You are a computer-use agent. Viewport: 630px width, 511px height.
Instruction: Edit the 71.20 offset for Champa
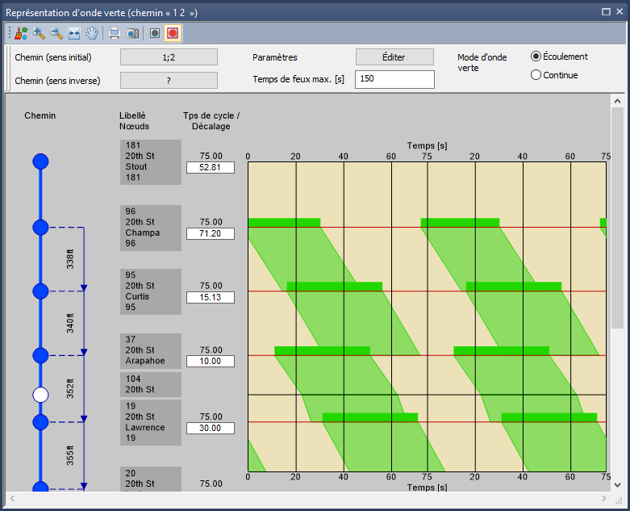(210, 233)
